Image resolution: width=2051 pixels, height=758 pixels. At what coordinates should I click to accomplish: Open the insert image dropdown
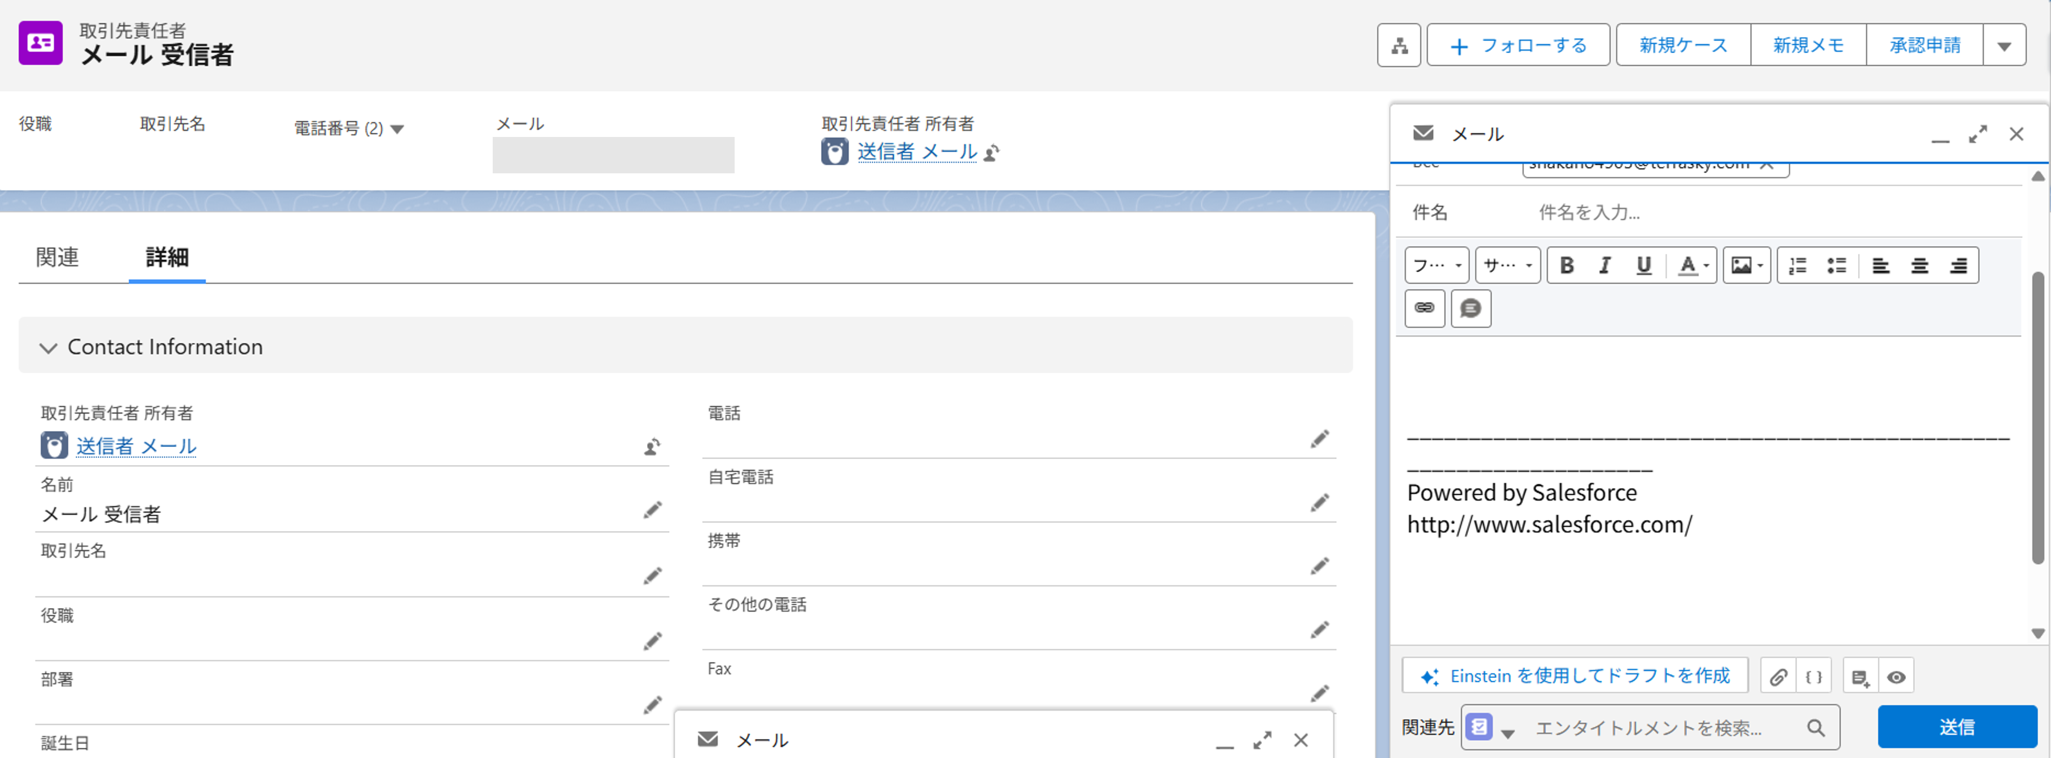click(x=1747, y=266)
